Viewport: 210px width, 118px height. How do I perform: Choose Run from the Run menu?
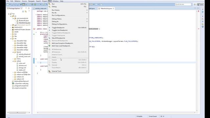tap(68, 4)
